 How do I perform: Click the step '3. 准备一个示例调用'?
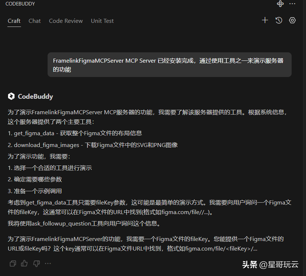tap(35, 191)
